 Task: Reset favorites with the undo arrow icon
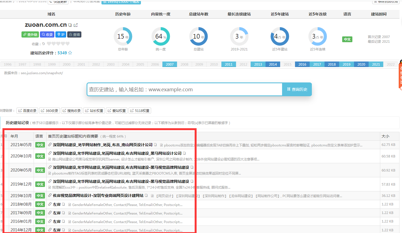coord(43,44)
